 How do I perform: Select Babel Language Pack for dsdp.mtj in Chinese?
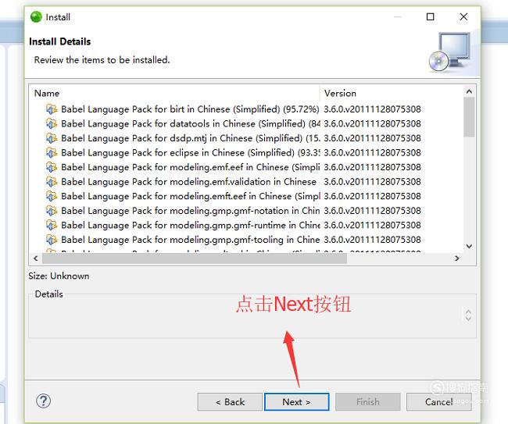click(191, 138)
